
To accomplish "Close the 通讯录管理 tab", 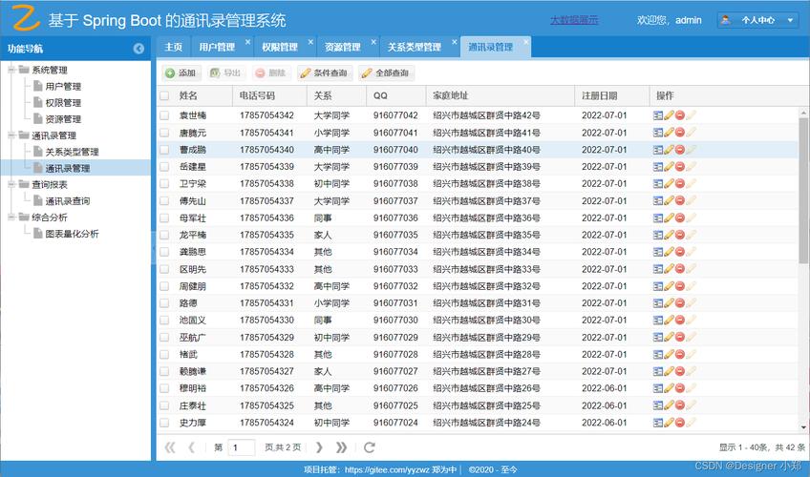I will (x=526, y=42).
